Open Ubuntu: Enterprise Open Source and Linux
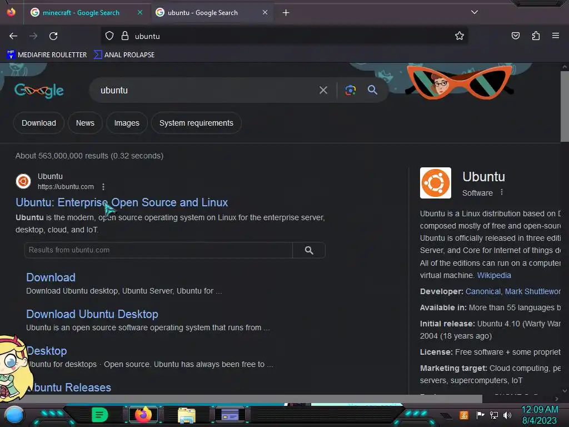Viewport: 569px width, 427px height. pyautogui.click(x=122, y=202)
